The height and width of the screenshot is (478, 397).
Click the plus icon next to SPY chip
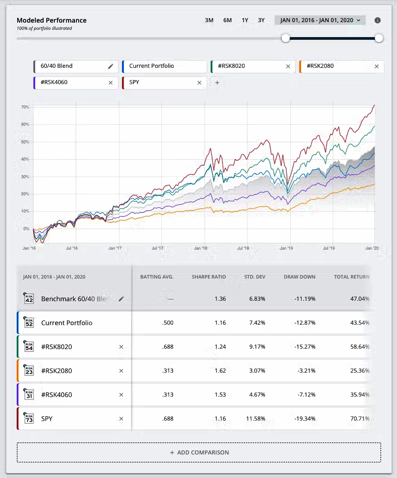[x=217, y=83]
